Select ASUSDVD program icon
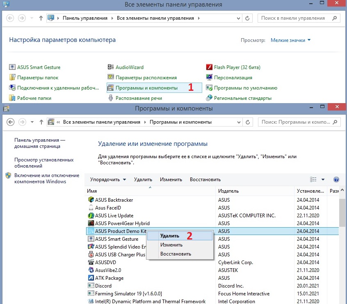The height and width of the screenshot is (304, 347). pos(91,262)
